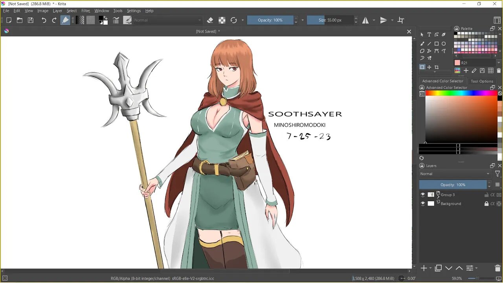Hide the Background layer

pyautogui.click(x=423, y=204)
